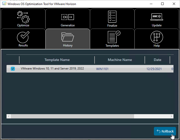Image resolution: width=180 pixels, height=140 pixels.
Task: Click the horizontal scrollbar thumb
Action: point(73,116)
